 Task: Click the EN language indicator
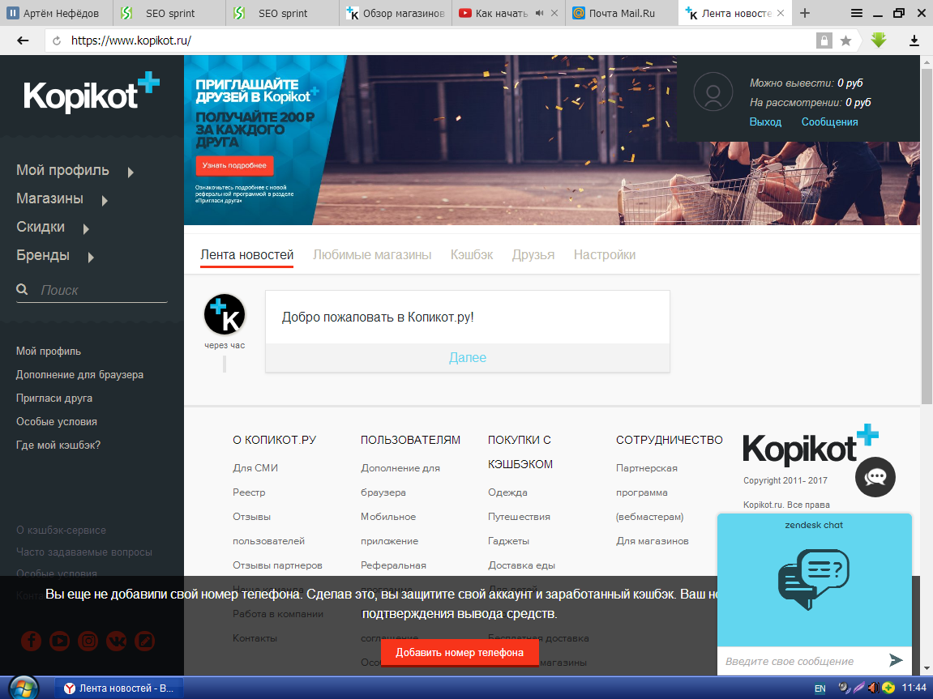(820, 688)
